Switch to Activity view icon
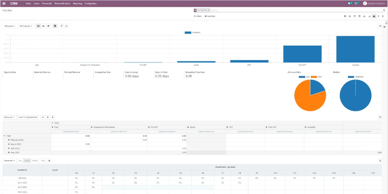The width and height of the screenshot is (388, 194). [383, 16]
